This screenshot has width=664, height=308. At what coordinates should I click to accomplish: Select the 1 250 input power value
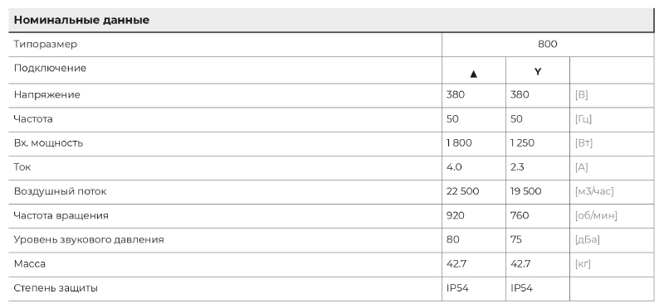click(523, 142)
